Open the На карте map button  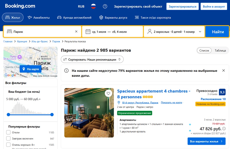tap(30, 69)
